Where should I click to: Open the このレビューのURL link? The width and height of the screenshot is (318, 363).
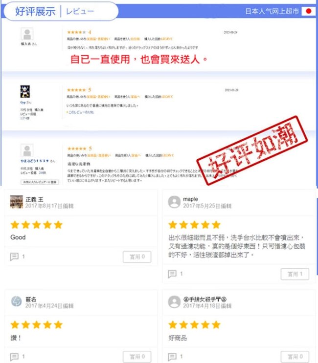click(81, 112)
